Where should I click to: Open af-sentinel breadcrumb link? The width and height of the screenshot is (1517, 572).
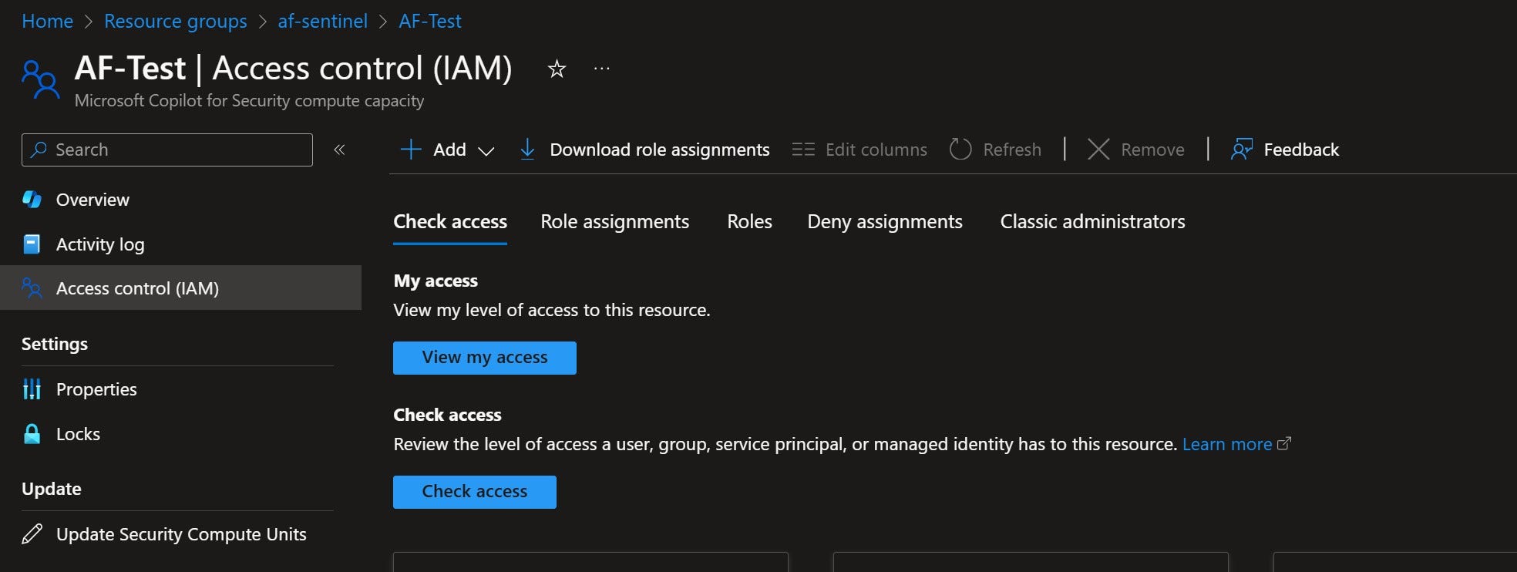click(x=322, y=22)
